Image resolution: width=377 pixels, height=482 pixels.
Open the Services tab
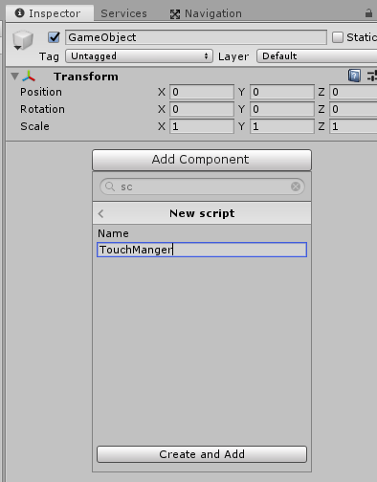123,13
